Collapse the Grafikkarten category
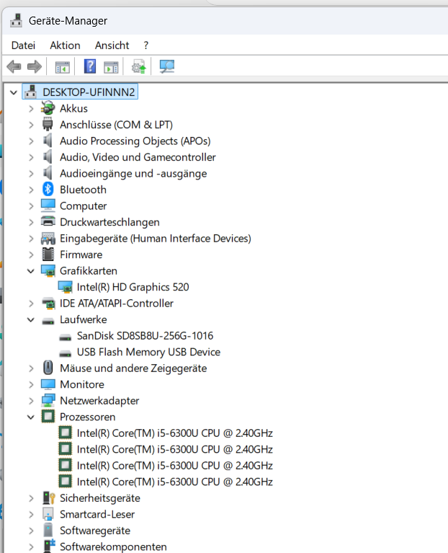Image resolution: width=448 pixels, height=553 pixels. tap(31, 271)
